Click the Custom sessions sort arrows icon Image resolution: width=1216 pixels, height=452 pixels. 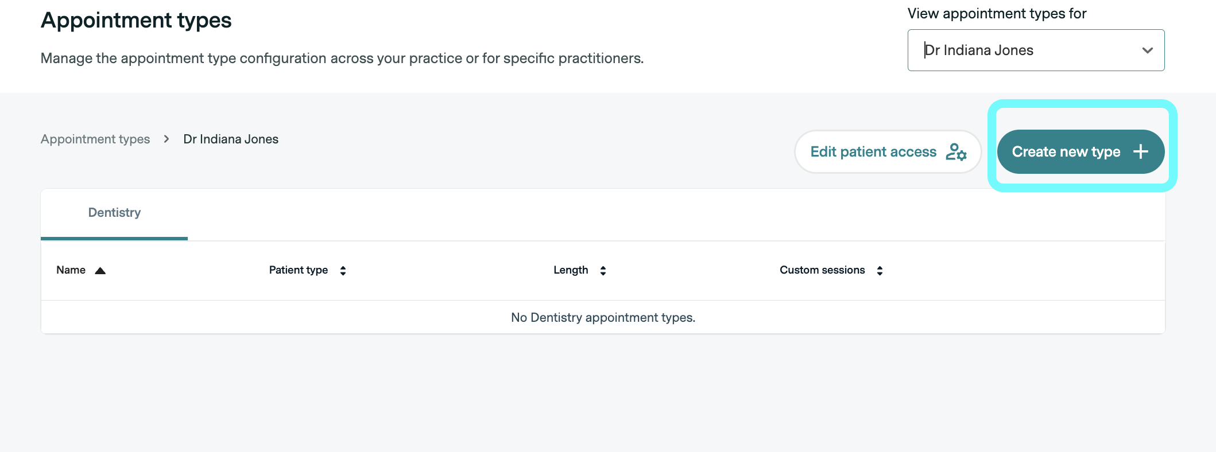880,271
